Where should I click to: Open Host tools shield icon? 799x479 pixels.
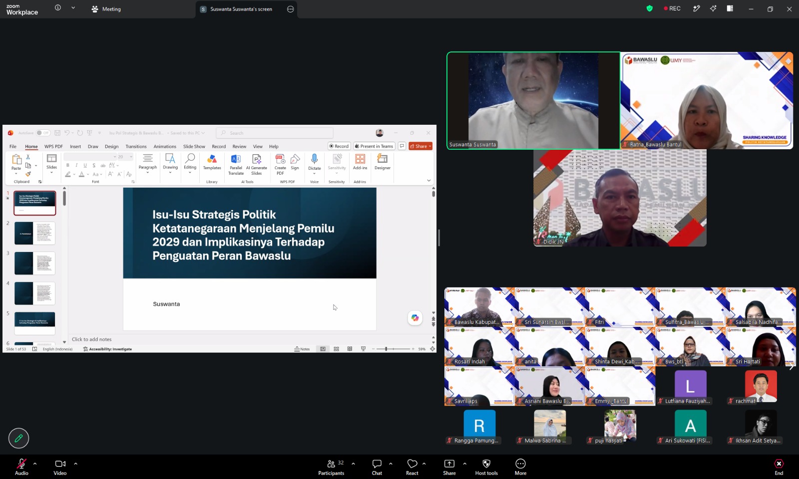(x=486, y=464)
